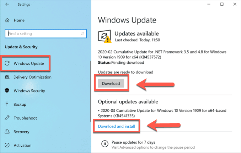The image size is (241, 153).
Task: Click the Download button
Action: click(111, 83)
